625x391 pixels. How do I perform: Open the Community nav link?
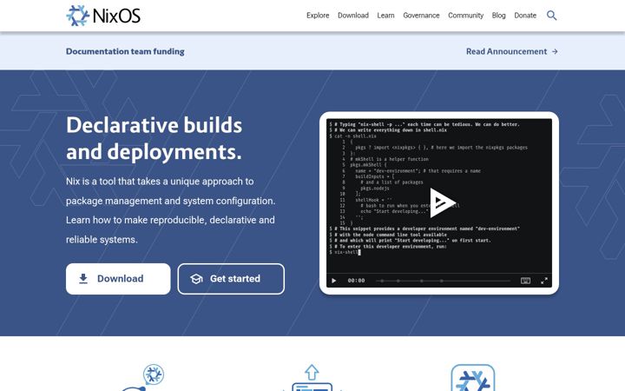[465, 15]
